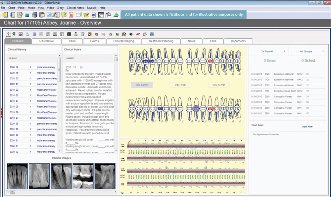Image resolution: width=331 pixels, height=197 pixels.
Task: Switch to the Exams tab
Action: (x=94, y=41)
